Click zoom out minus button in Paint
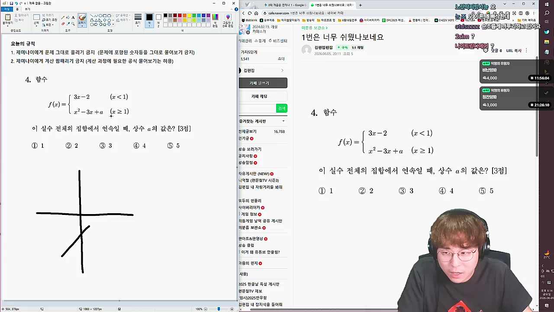This screenshot has width=554, height=312. (x=206, y=309)
